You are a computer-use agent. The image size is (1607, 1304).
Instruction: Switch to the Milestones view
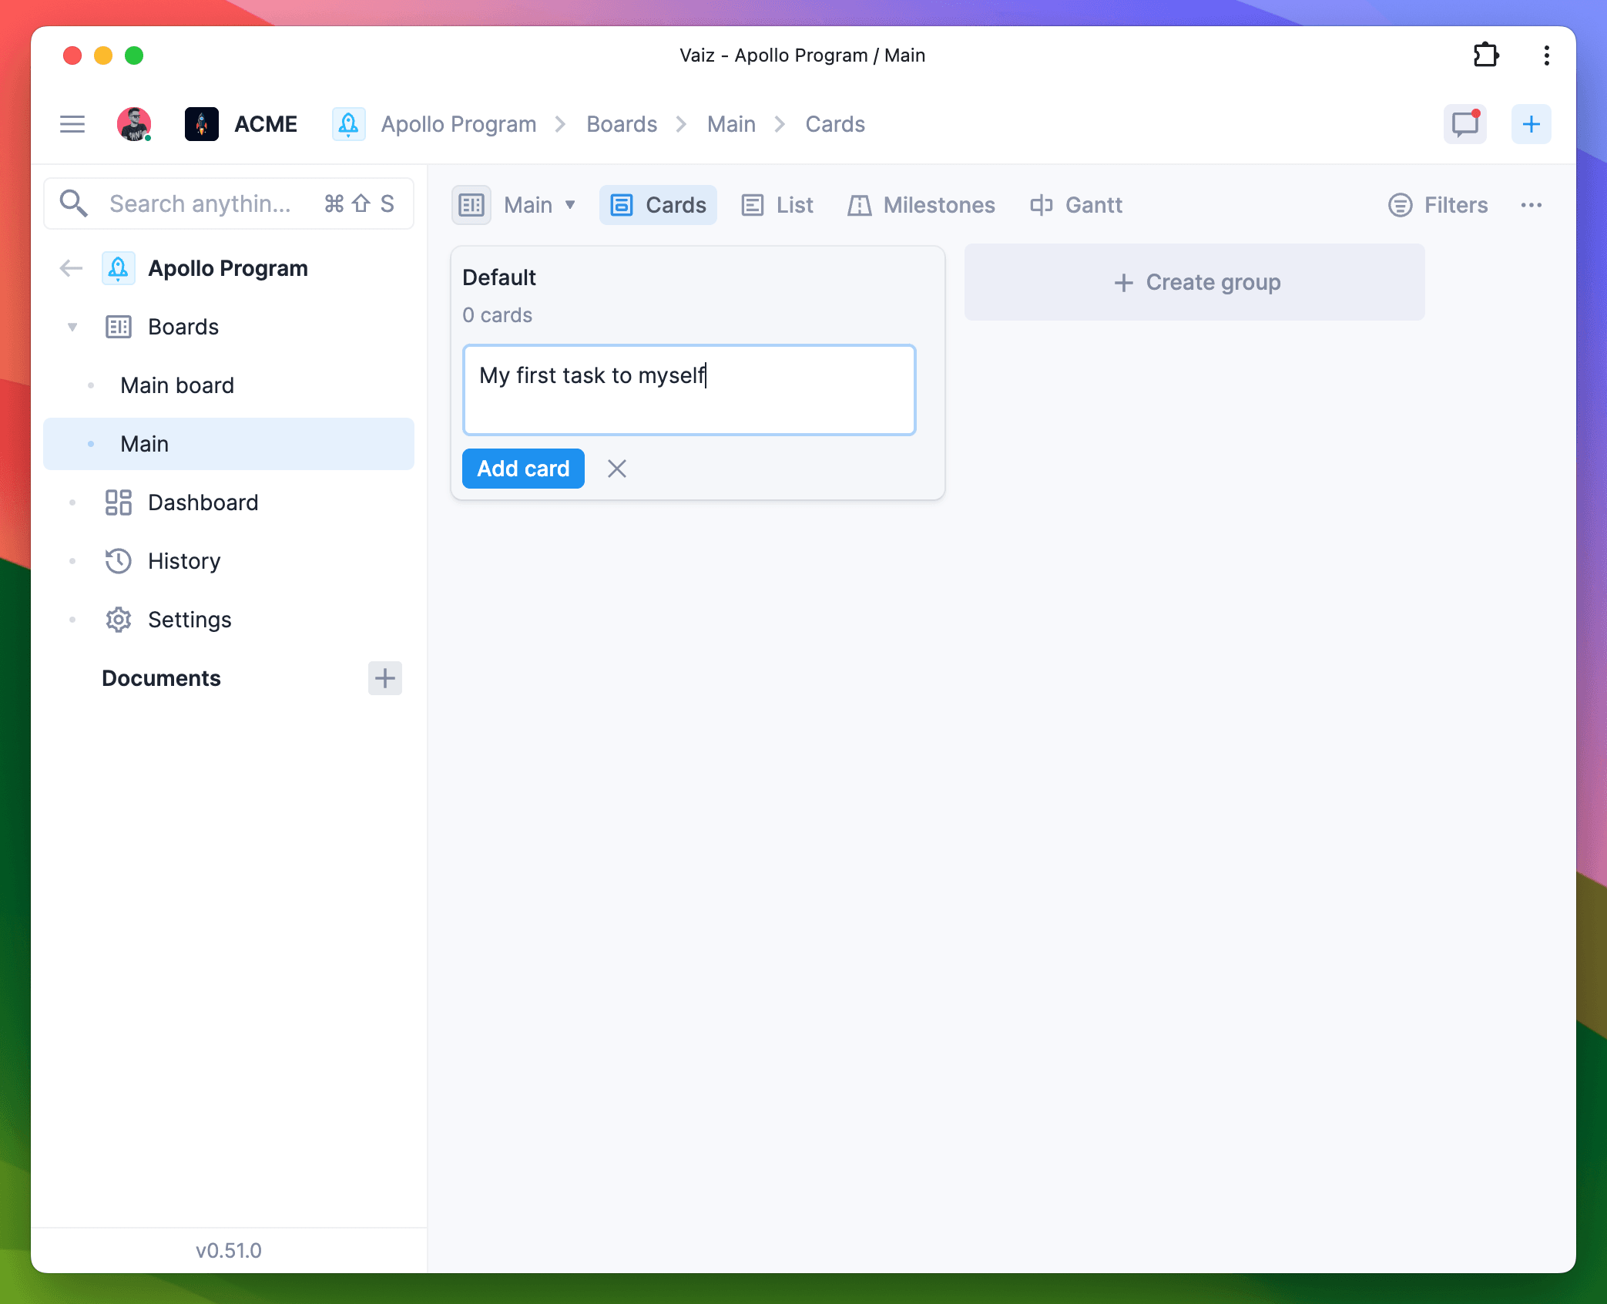[x=922, y=204]
